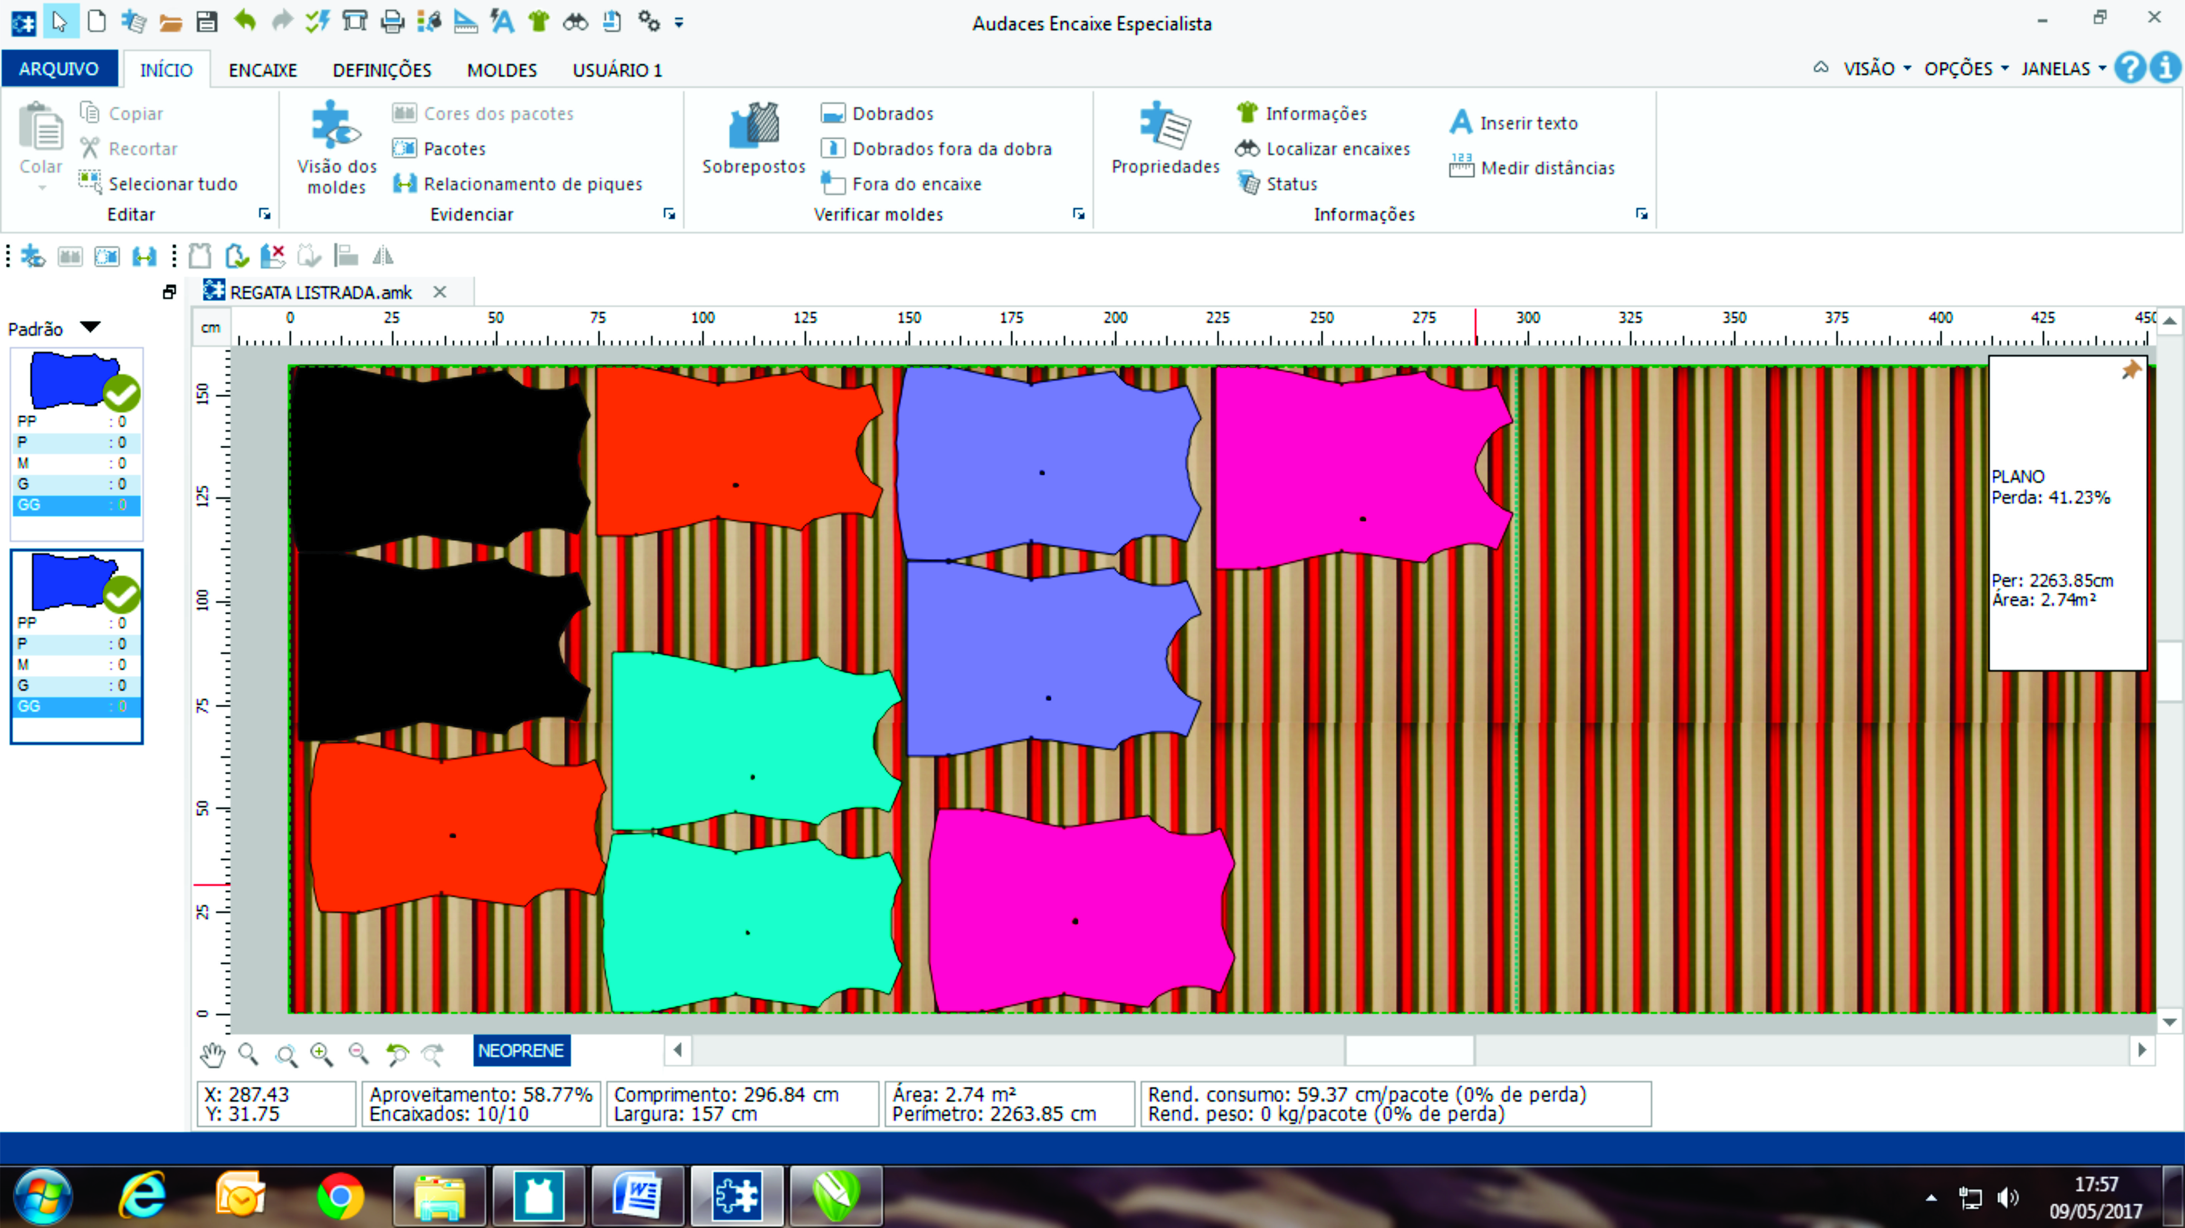Click Inserir texto

coord(1514,123)
